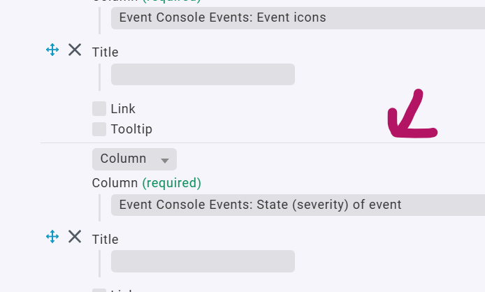Click the 'Tooltip' label text
The width and height of the screenshot is (485, 292).
[131, 129]
